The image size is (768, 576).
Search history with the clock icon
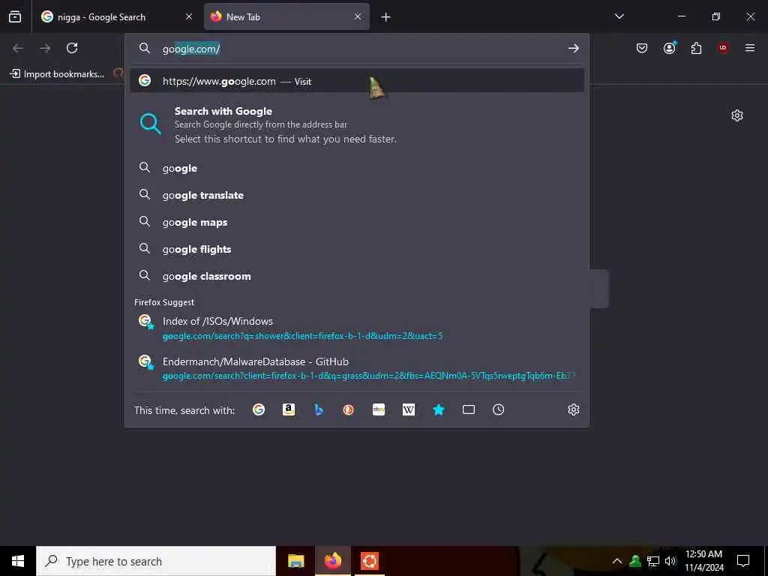tap(499, 409)
